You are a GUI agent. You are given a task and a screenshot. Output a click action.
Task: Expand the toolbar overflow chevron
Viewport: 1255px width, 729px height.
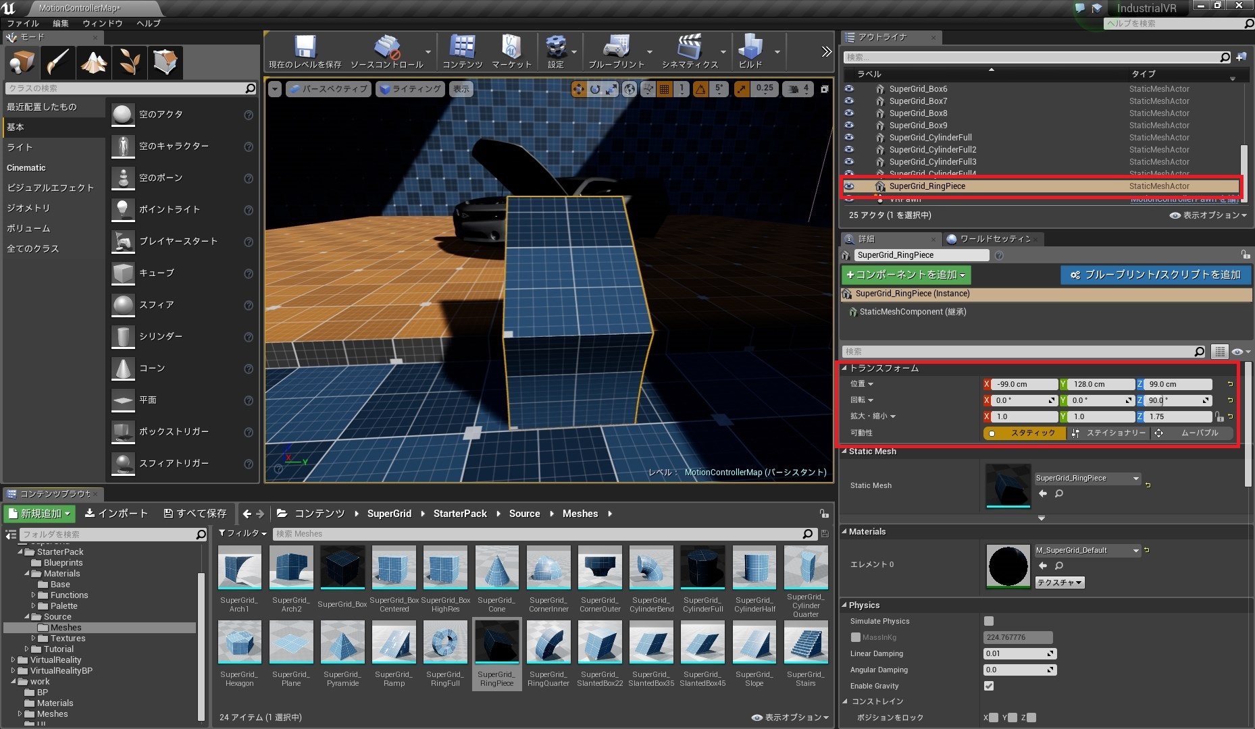click(826, 52)
